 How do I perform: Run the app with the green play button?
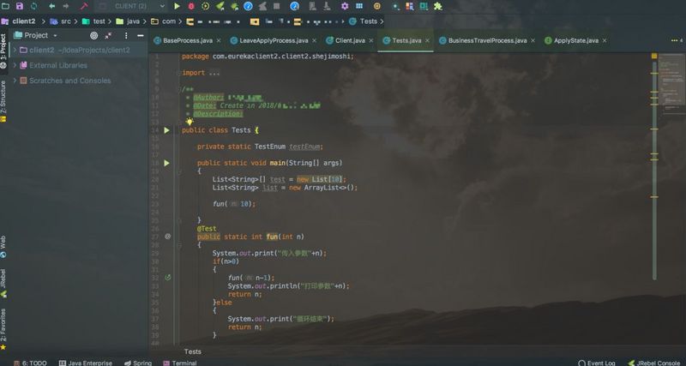pos(177,6)
